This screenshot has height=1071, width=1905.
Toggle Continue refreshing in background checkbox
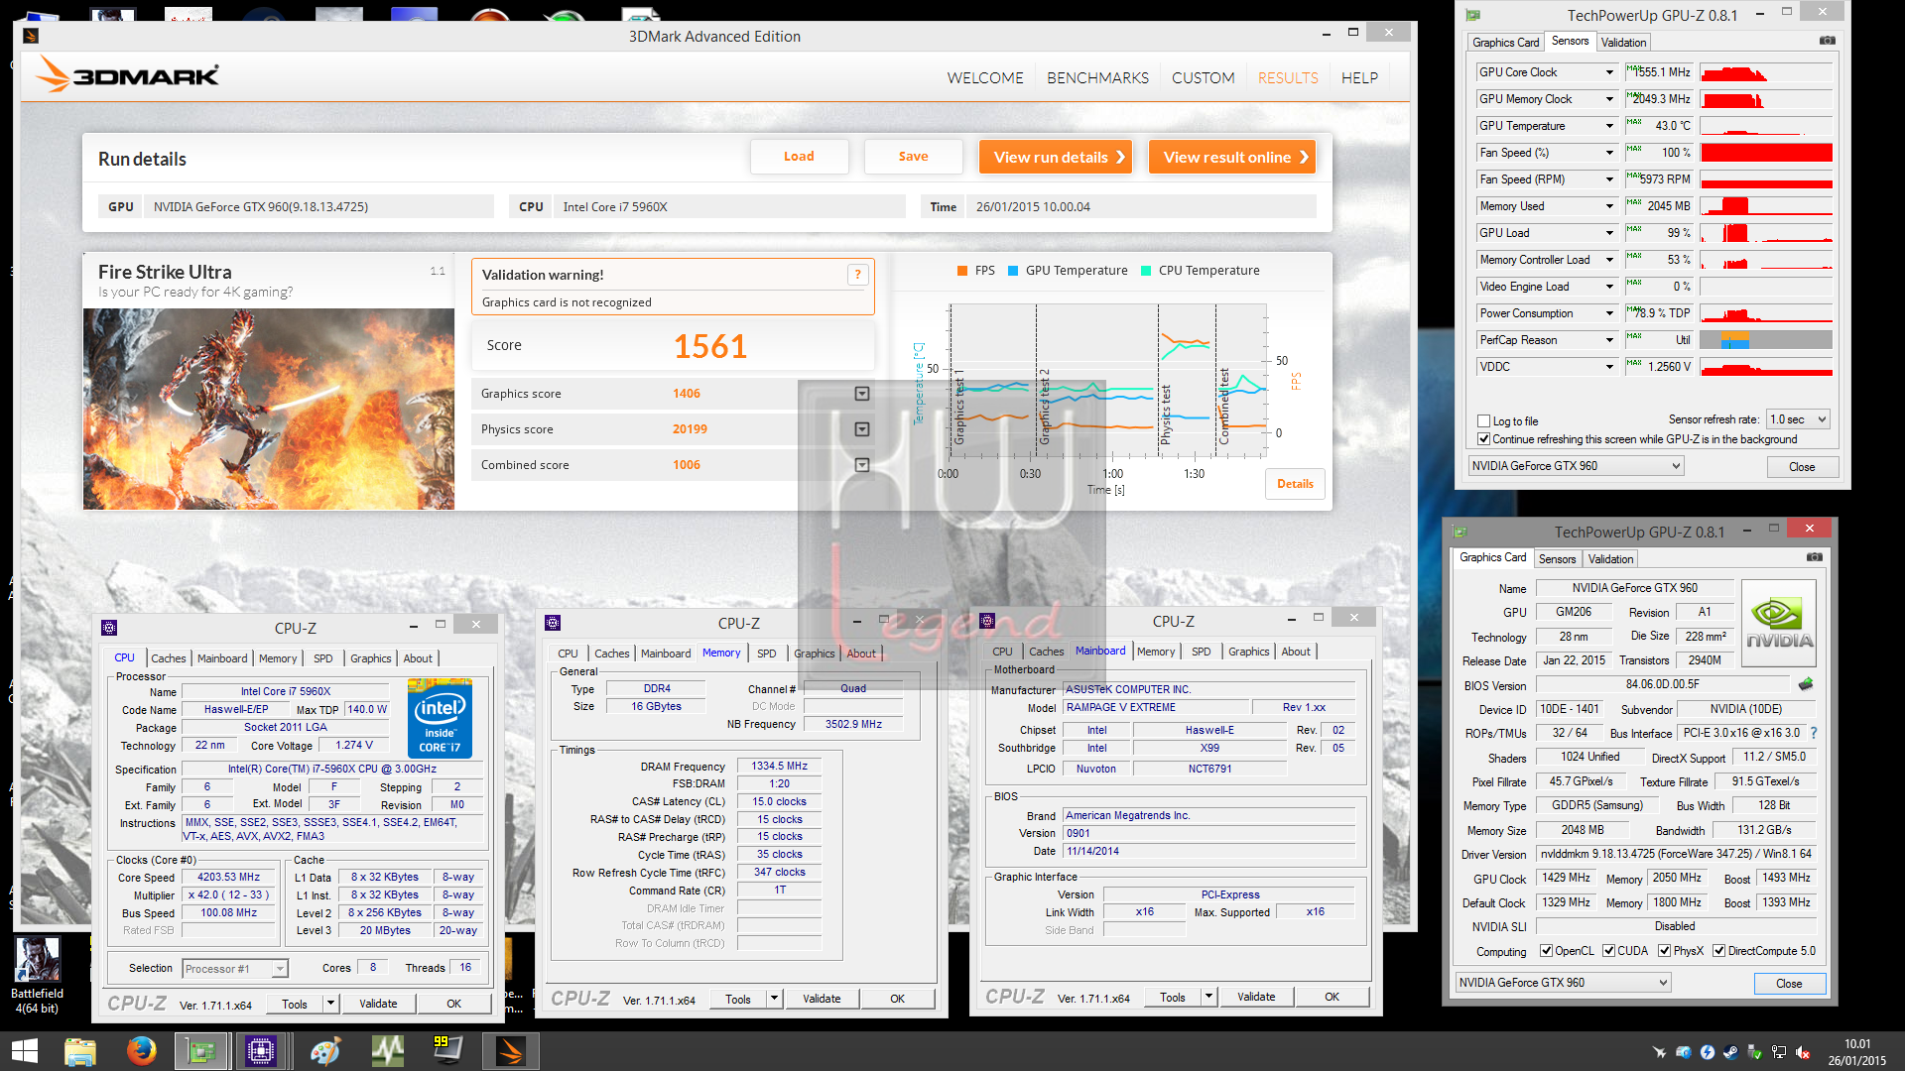[x=1484, y=439]
